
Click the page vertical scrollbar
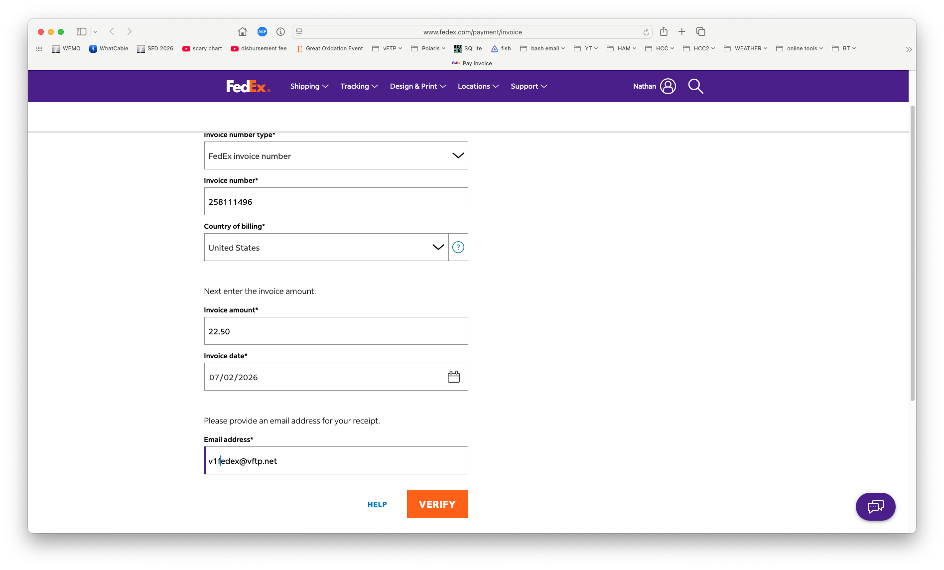[x=912, y=253]
